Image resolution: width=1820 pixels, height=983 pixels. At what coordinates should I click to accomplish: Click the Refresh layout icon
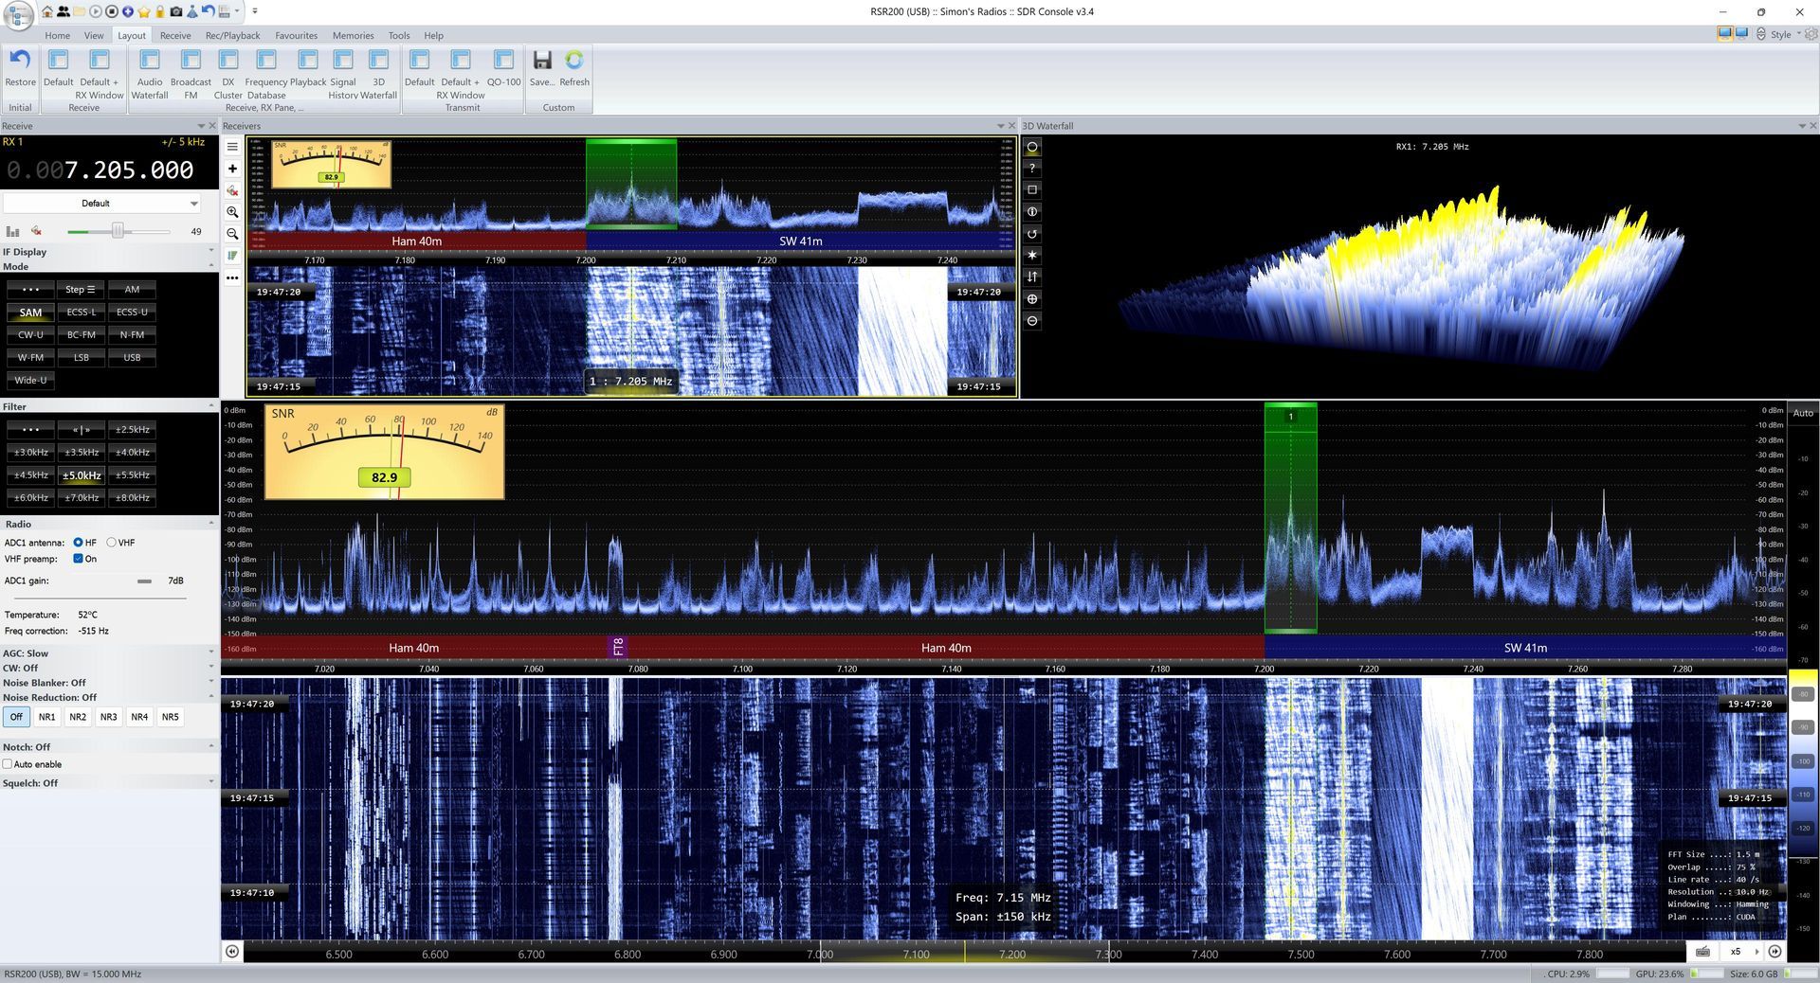[574, 61]
